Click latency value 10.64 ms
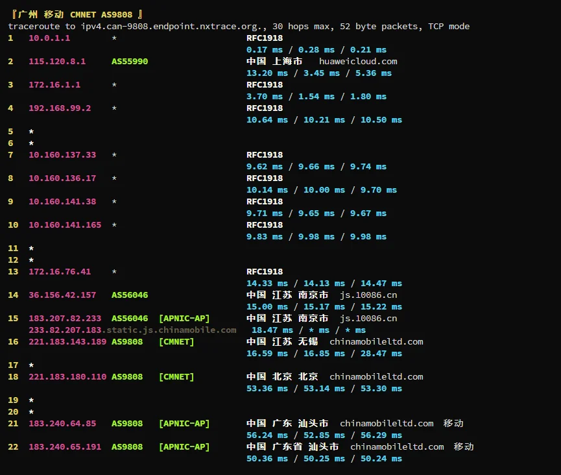Screen dimensions: 561x475 pos(267,120)
